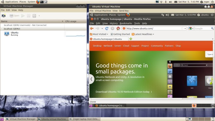Click the Cloud link on ubuntu.com
215x121 pixels.
(x=126, y=46)
